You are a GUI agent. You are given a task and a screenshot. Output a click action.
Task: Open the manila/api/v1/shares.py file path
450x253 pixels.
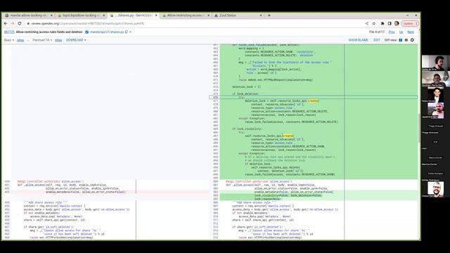(x=107, y=32)
